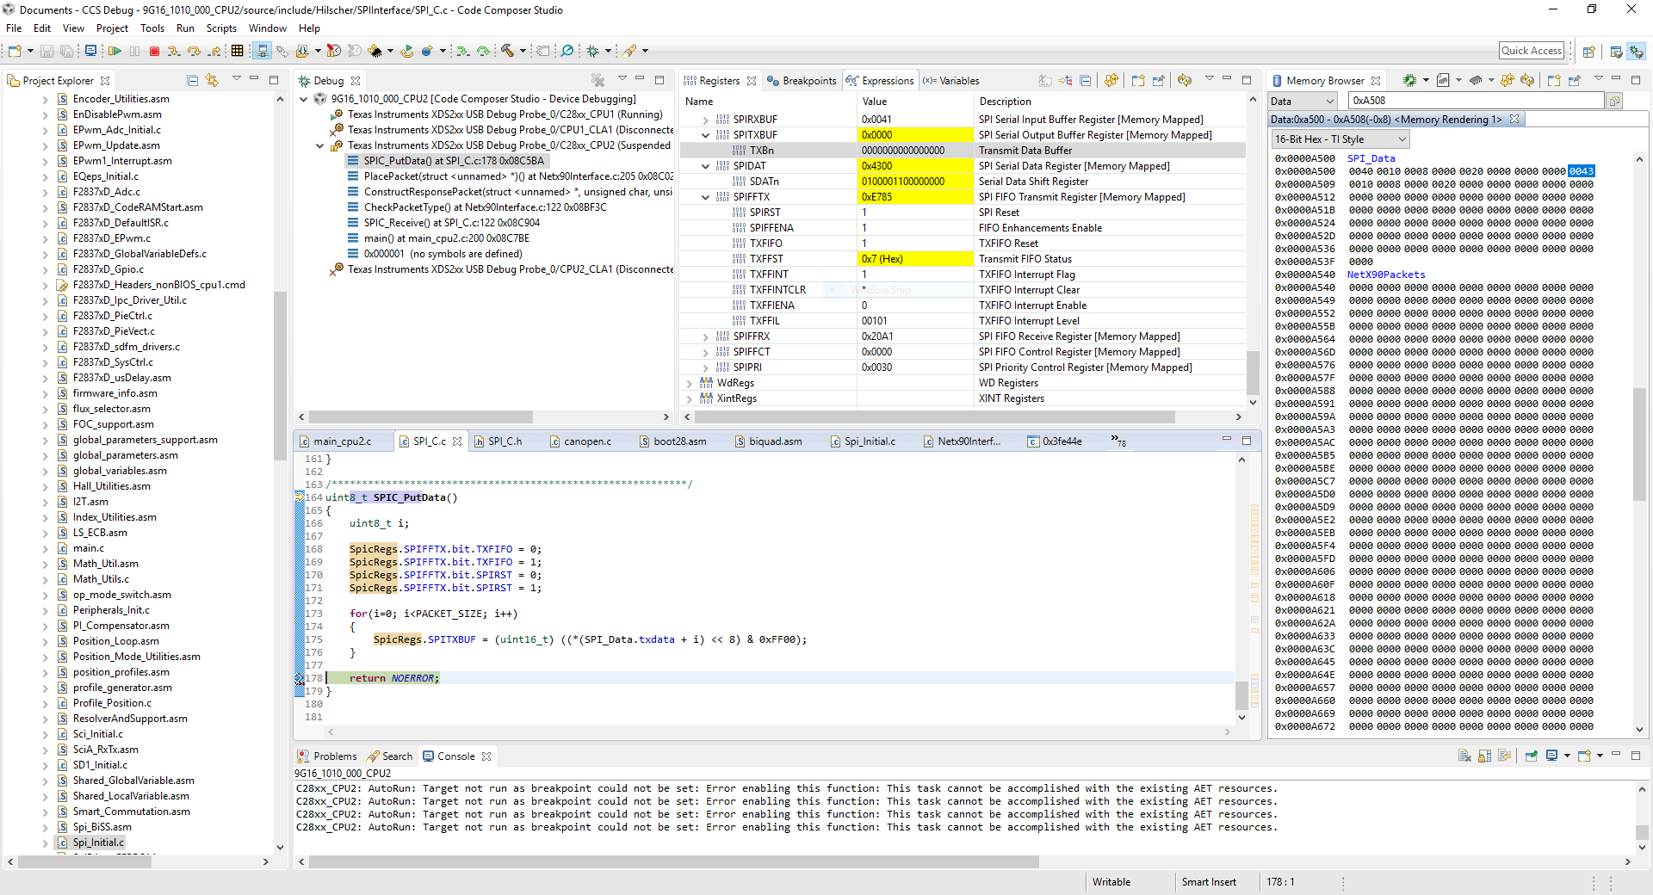Click the Resume debug button

(115, 52)
